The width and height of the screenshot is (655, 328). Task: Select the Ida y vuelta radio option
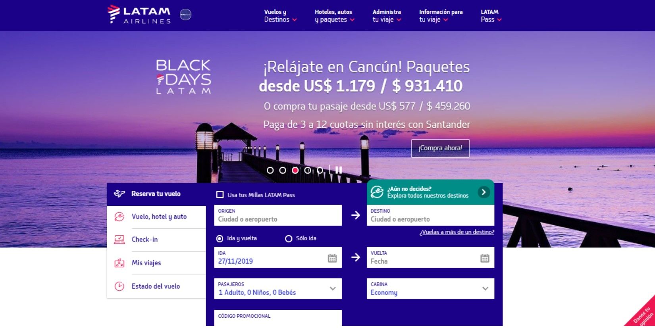220,239
